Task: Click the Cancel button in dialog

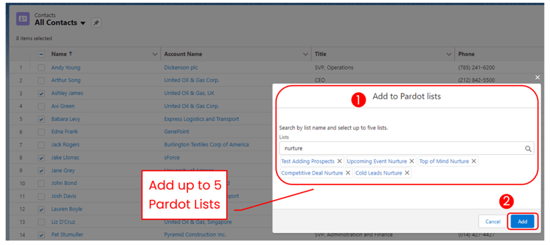Action: (x=493, y=221)
